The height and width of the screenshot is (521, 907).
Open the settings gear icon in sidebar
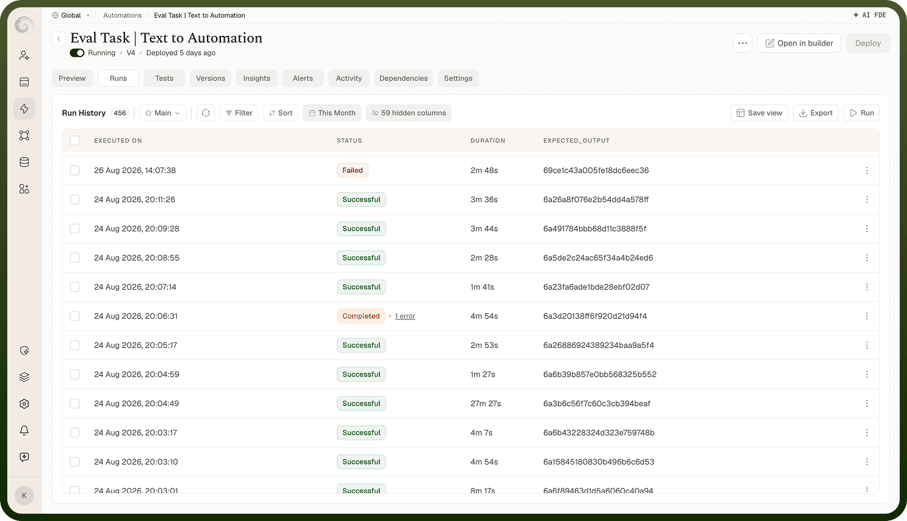[24, 404]
